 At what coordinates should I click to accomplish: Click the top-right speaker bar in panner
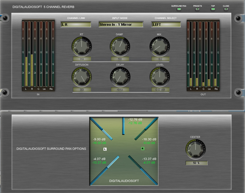pyautogui.click(x=146, y=129)
